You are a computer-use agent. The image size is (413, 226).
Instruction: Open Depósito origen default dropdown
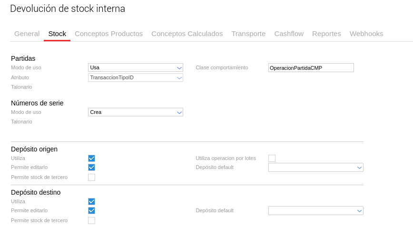coord(316,168)
